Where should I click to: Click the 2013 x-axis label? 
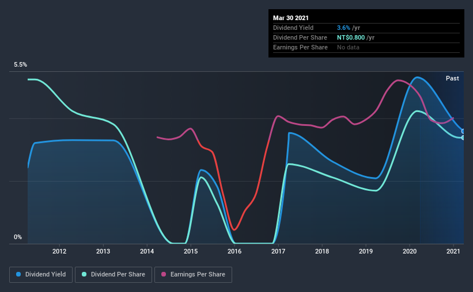click(103, 251)
